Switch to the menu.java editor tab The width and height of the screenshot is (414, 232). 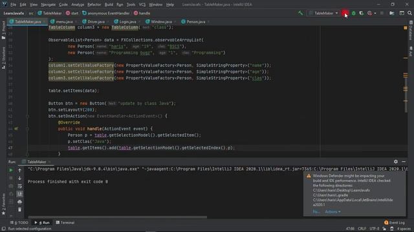[x=64, y=22]
